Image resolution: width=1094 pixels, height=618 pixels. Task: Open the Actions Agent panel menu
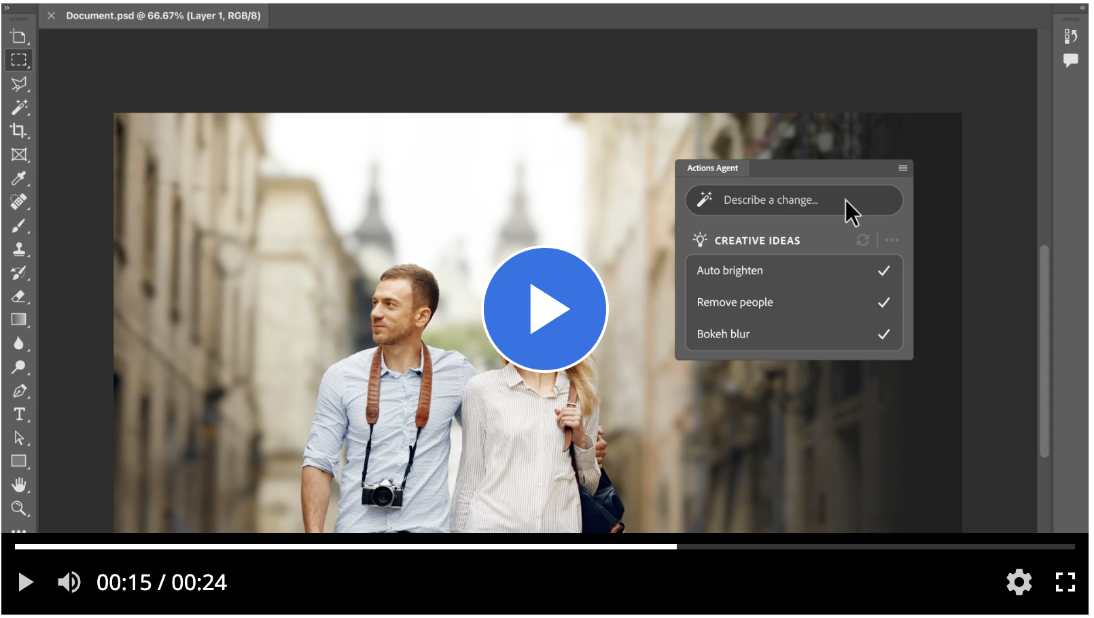click(x=902, y=168)
